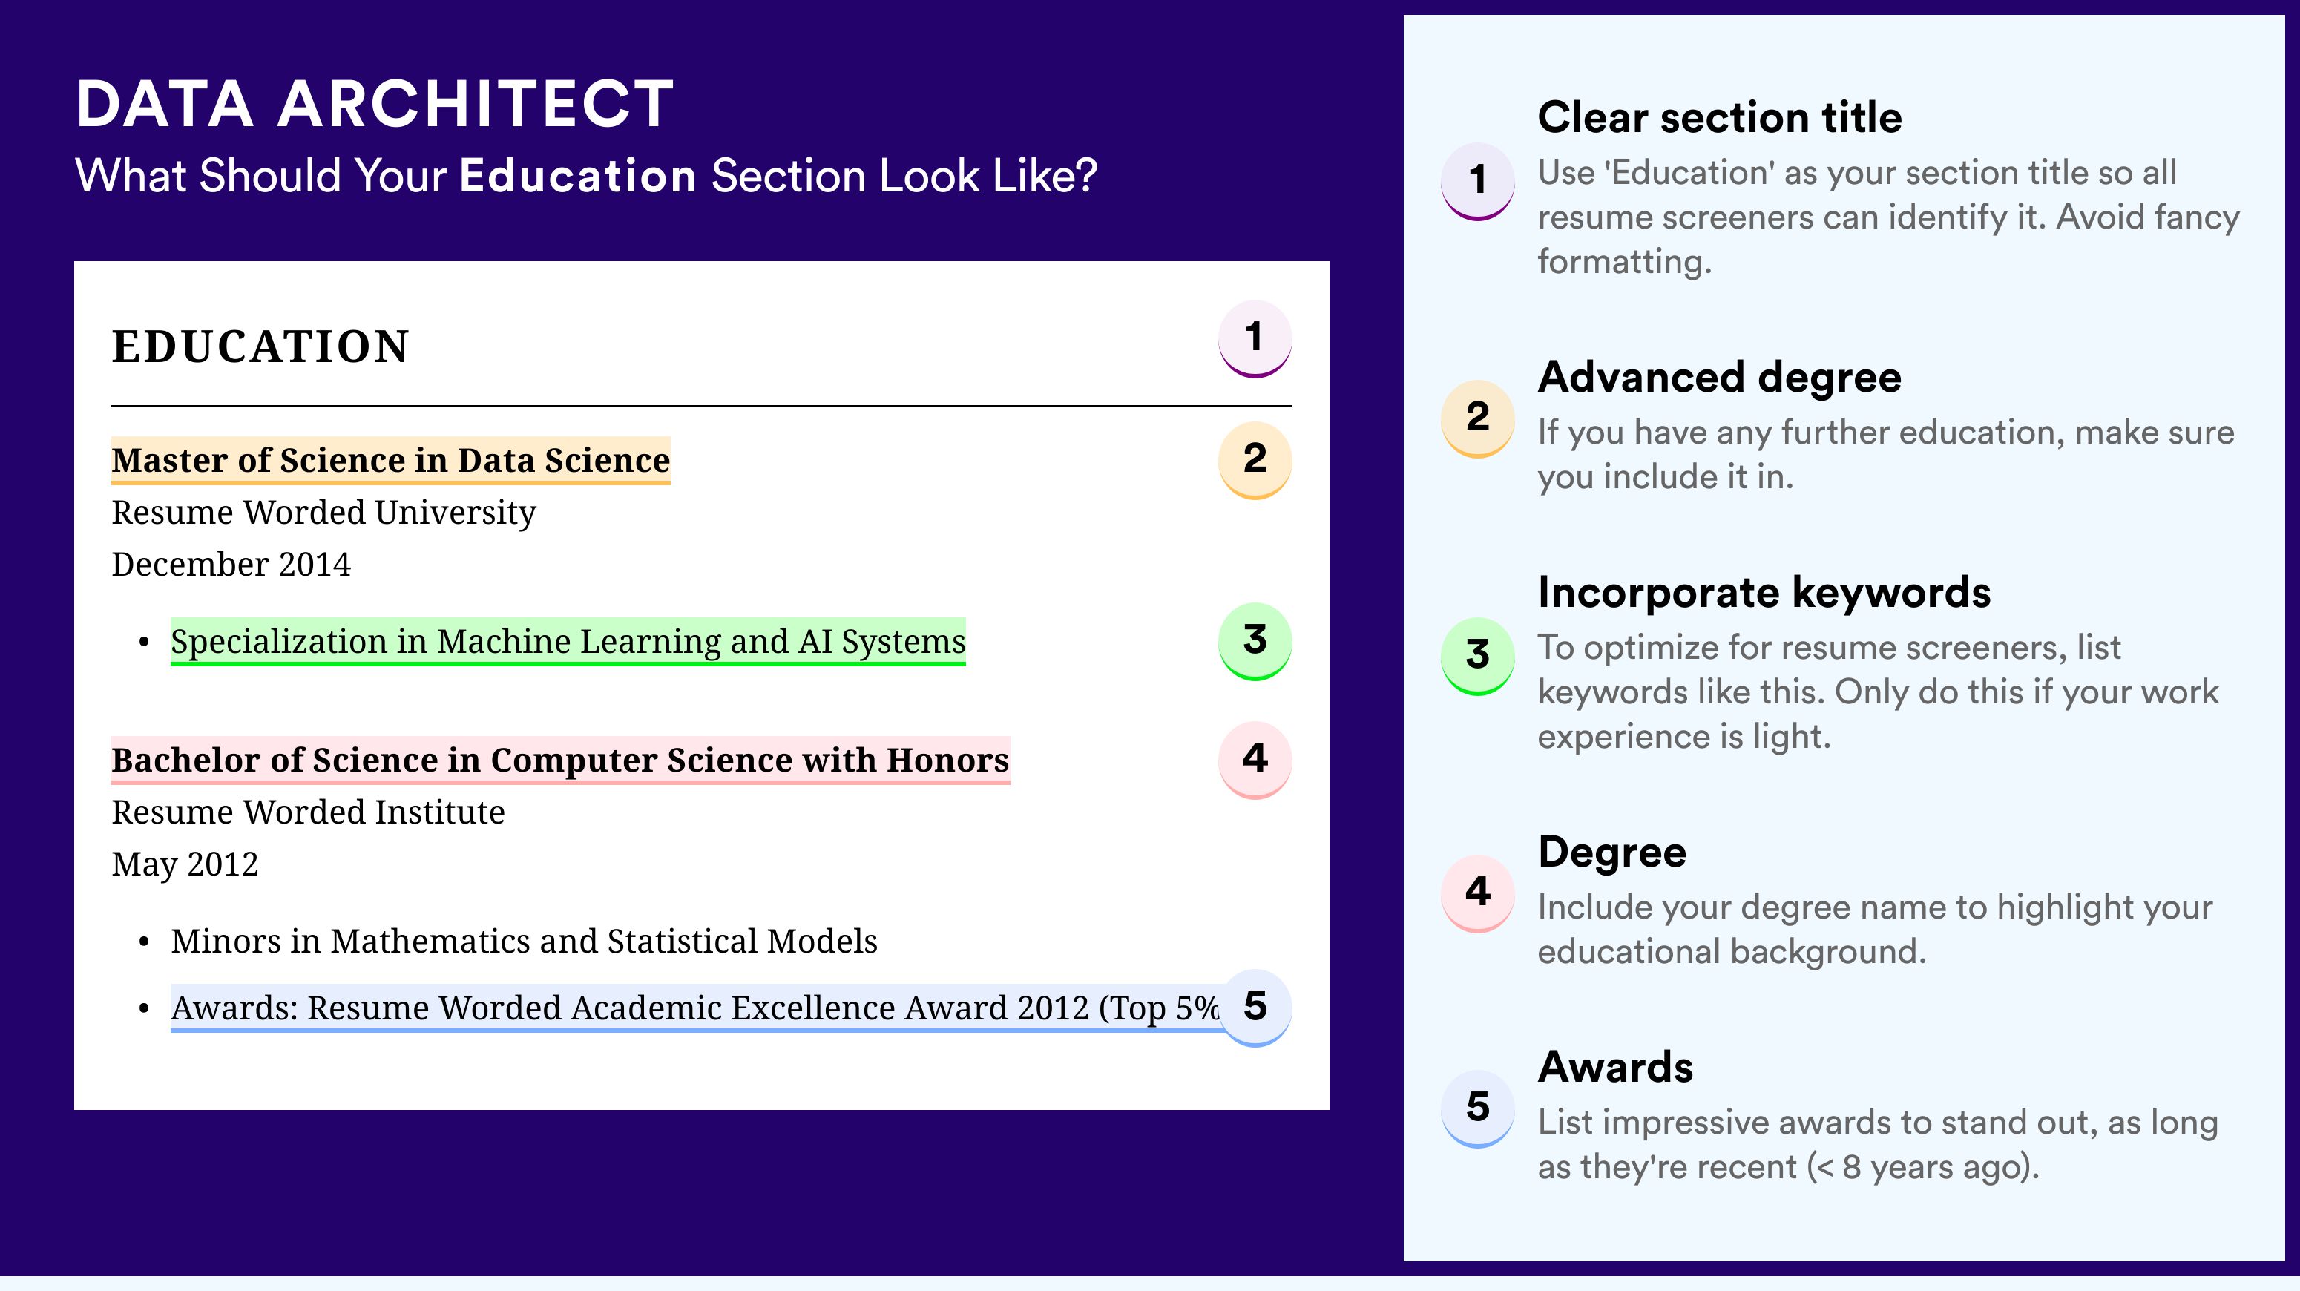2300x1291 pixels.
Task: Click the Academic Excellence Award highlighted line
Action: (x=694, y=1008)
